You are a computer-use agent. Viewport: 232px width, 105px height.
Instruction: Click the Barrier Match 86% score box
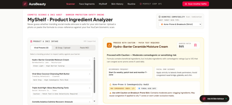188,45
